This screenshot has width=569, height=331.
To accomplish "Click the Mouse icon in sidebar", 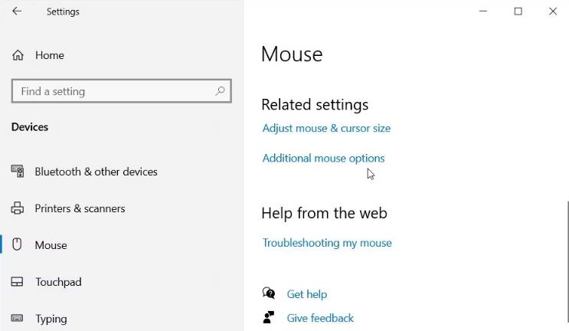I will click(17, 244).
